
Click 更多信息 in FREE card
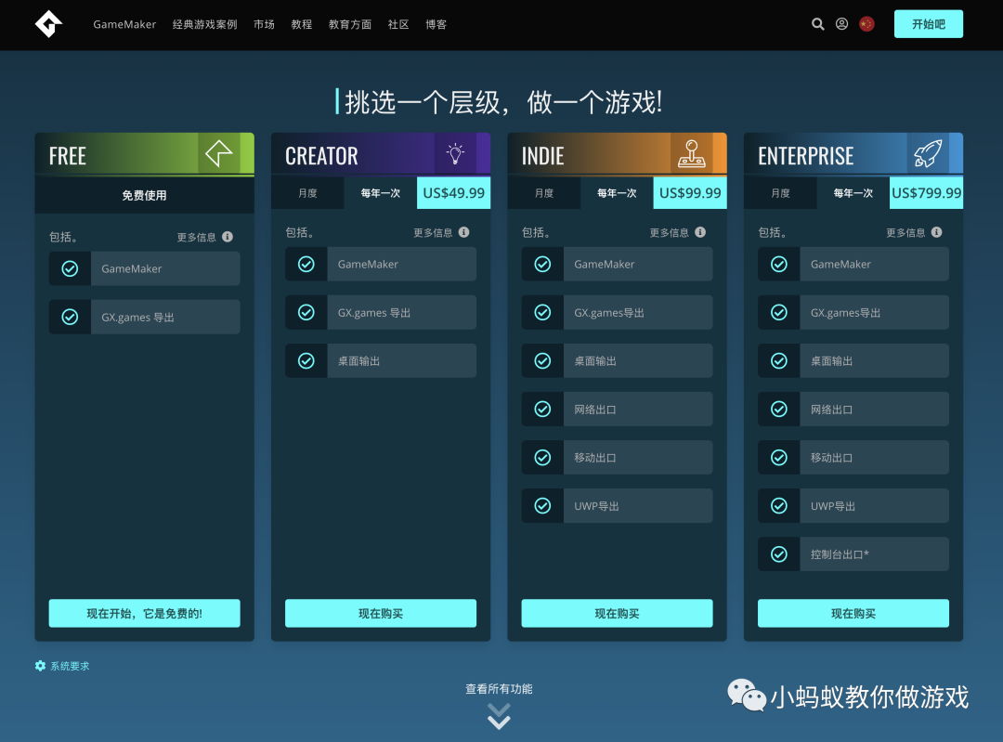click(x=196, y=238)
